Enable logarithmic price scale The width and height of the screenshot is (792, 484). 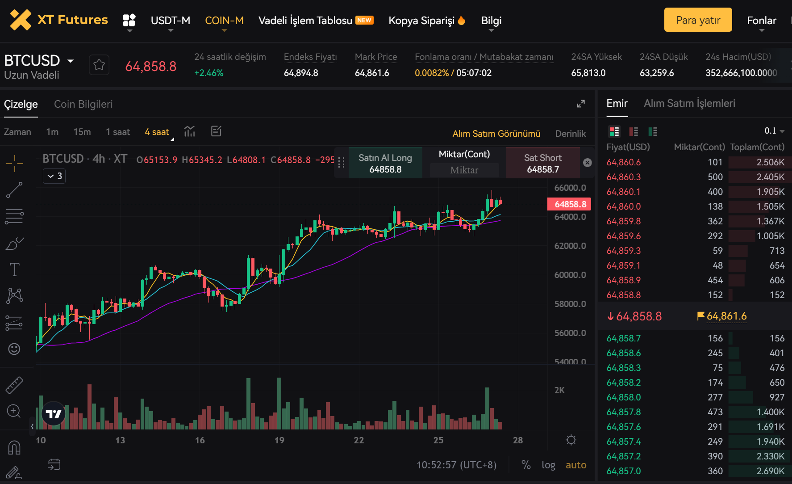click(548, 465)
